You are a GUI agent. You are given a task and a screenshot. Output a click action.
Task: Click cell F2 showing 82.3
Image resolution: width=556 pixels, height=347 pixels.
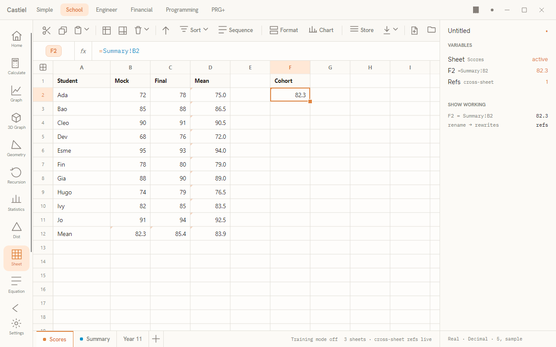(290, 95)
